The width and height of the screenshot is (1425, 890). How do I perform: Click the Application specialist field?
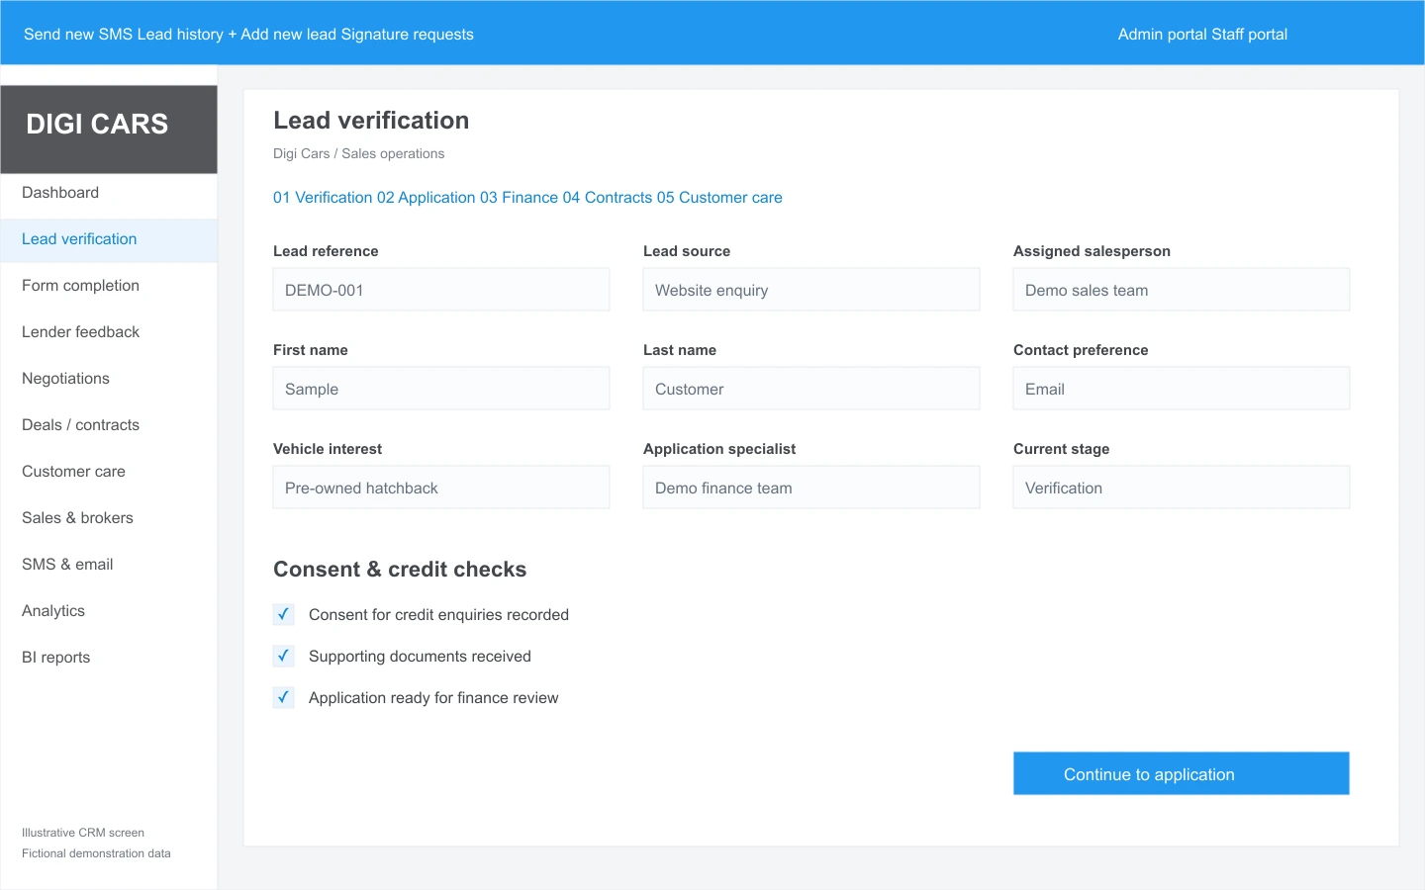[811, 488]
